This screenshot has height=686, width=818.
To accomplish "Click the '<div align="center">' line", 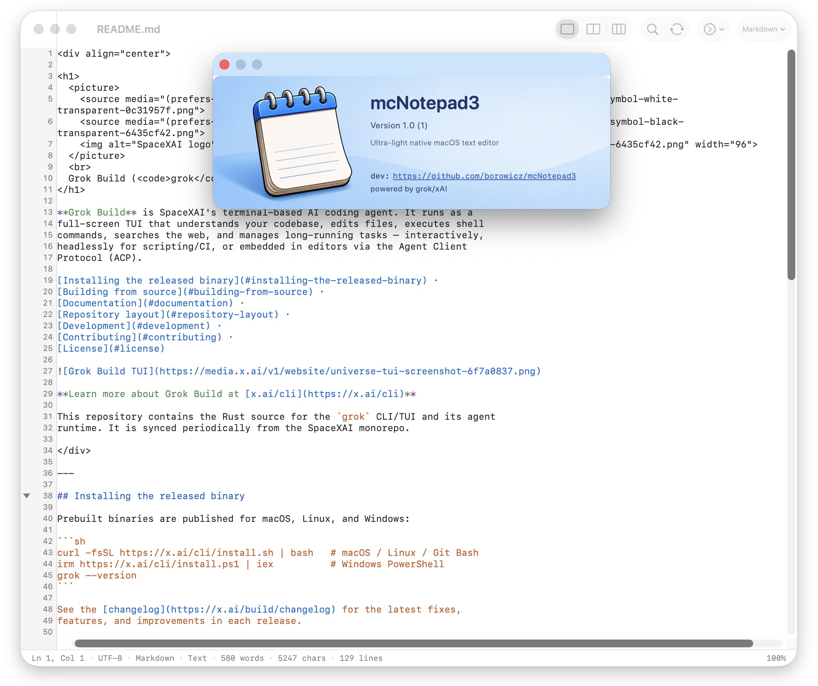I will (114, 54).
